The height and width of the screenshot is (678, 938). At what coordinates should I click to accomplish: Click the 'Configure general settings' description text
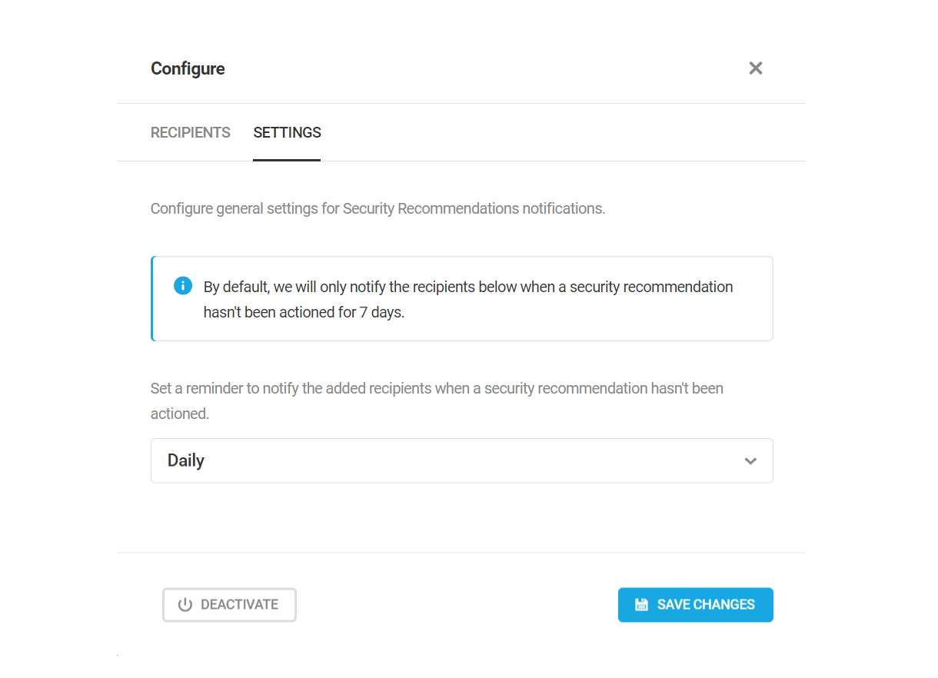pos(378,208)
